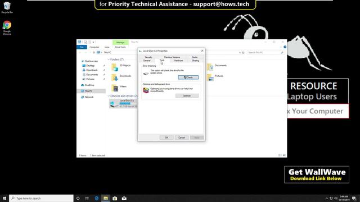The width and height of the screenshot is (360, 202).
Task: Show hidden system tray icons
Action: pyautogui.click(x=327, y=198)
